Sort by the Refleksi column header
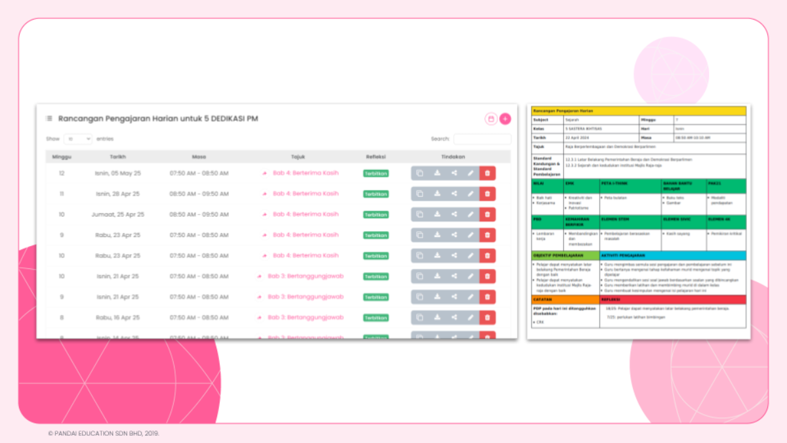 [x=376, y=157]
